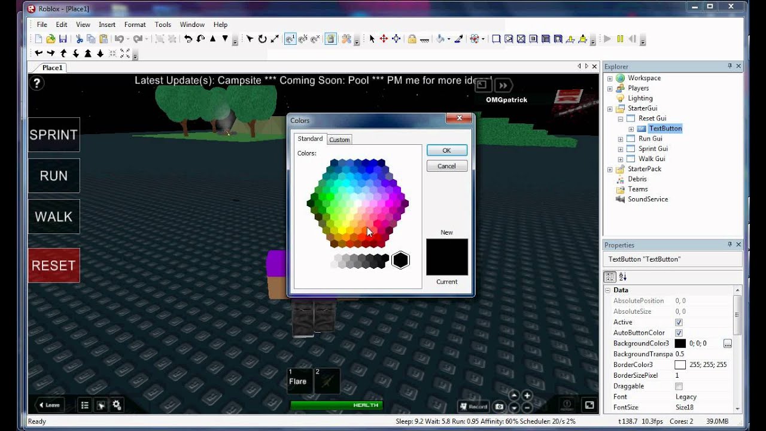
Task: Click the BackgroundColor3 black swatch in Properties
Action: pyautogui.click(x=680, y=344)
